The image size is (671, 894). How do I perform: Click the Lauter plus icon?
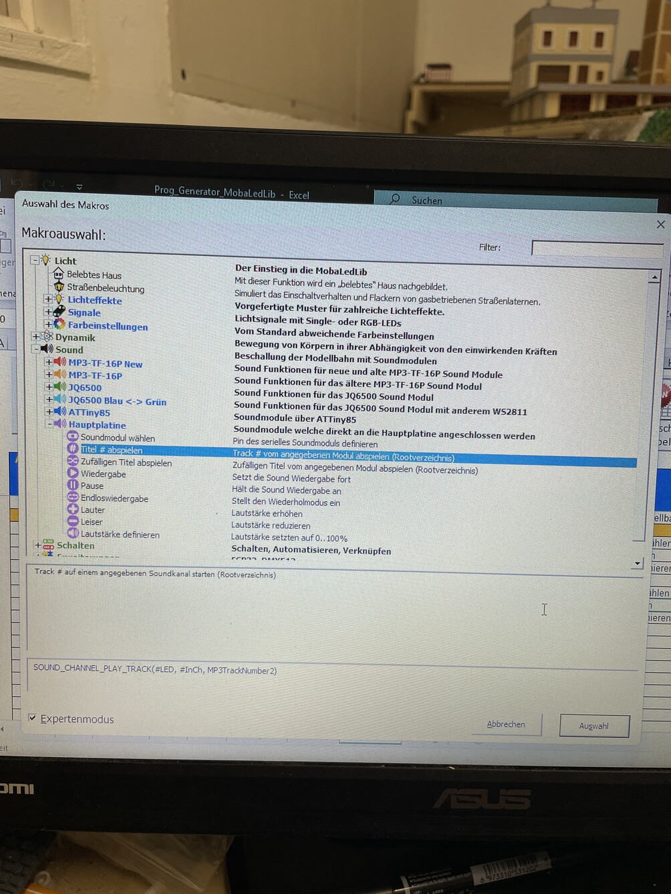click(73, 509)
